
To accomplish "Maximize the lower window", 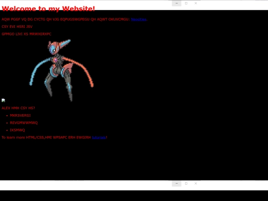I will coord(186,184).
